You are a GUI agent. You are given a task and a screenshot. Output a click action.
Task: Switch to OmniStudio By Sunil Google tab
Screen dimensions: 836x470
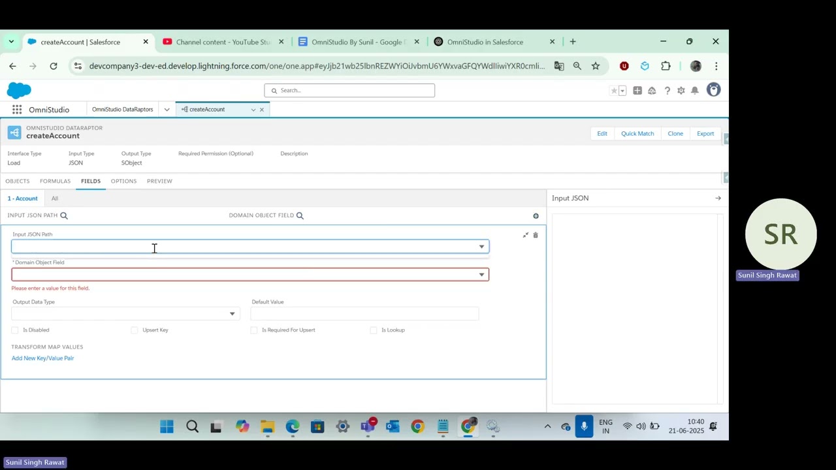click(x=358, y=42)
